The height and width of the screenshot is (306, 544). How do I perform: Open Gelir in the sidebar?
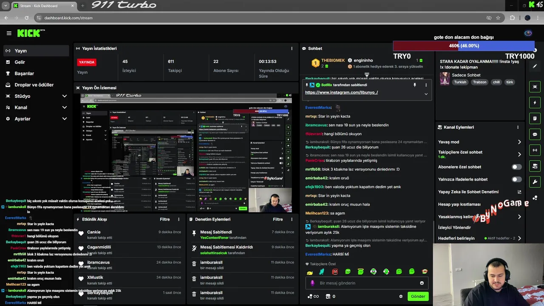[x=36, y=62]
